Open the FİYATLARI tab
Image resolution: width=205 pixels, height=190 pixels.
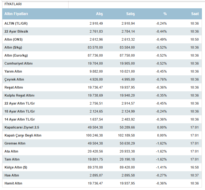coord(13,4)
